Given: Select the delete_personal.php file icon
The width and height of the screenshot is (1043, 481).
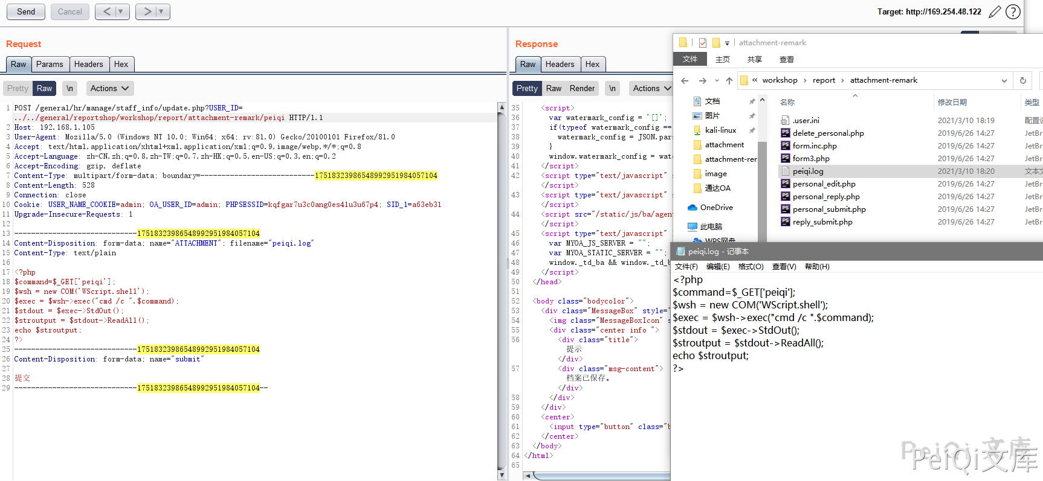Looking at the screenshot, I should tap(785, 133).
